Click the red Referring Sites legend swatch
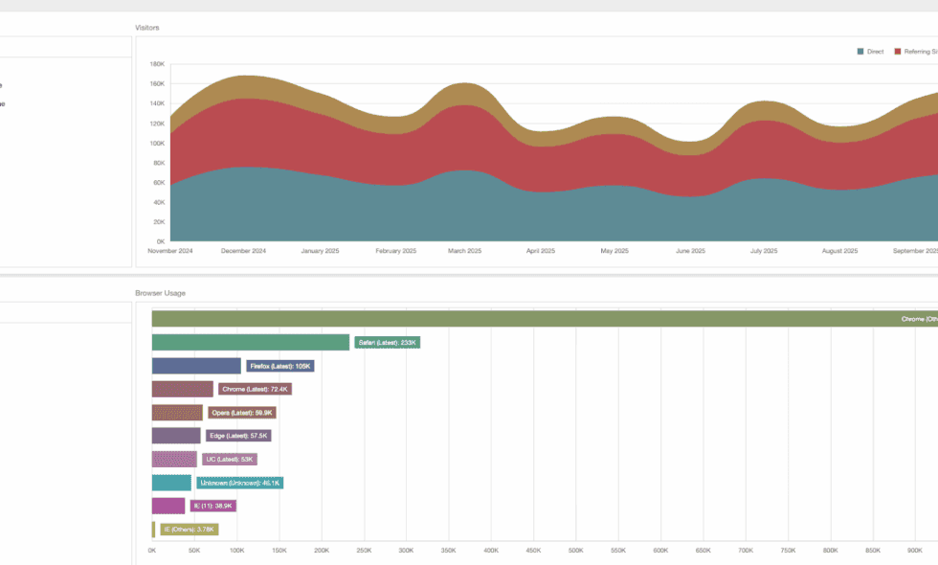The height and width of the screenshot is (565, 938). 898,52
